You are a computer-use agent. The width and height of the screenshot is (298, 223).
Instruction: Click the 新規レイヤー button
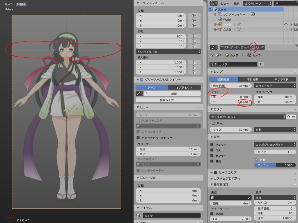[168, 100]
